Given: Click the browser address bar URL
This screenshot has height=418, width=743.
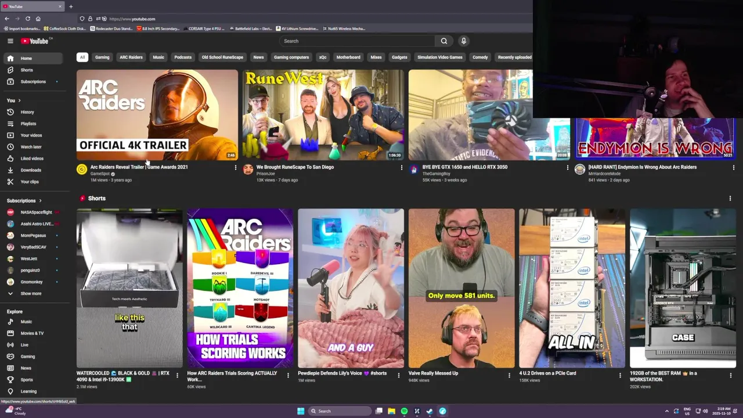Looking at the screenshot, I should click(x=132, y=19).
